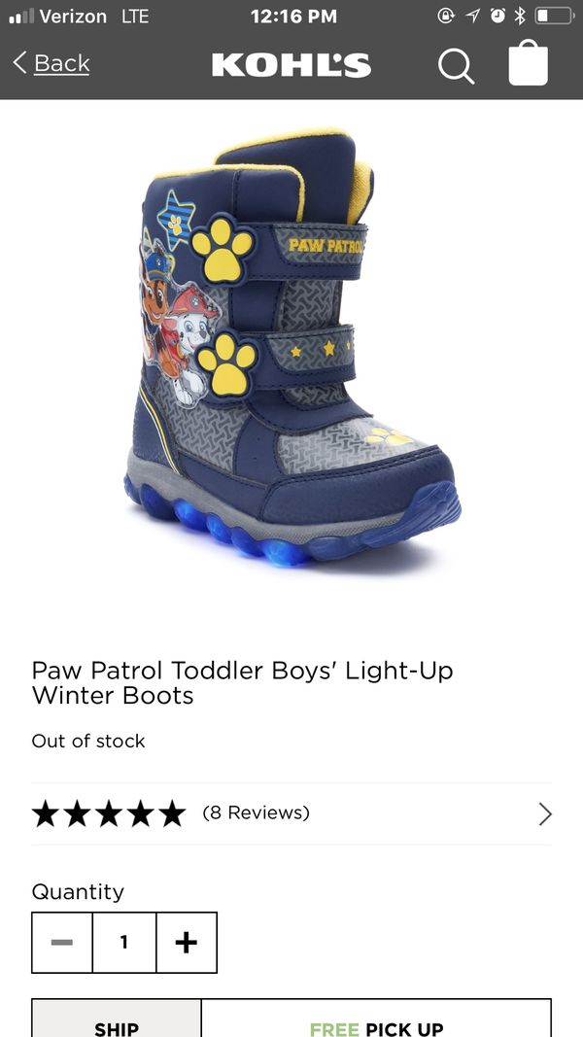The height and width of the screenshot is (1037, 583).
Task: Select the quantity value field
Action: (124, 943)
